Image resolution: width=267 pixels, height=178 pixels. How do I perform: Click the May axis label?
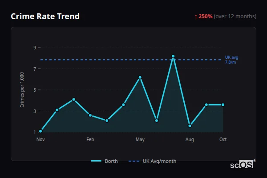point(140,140)
